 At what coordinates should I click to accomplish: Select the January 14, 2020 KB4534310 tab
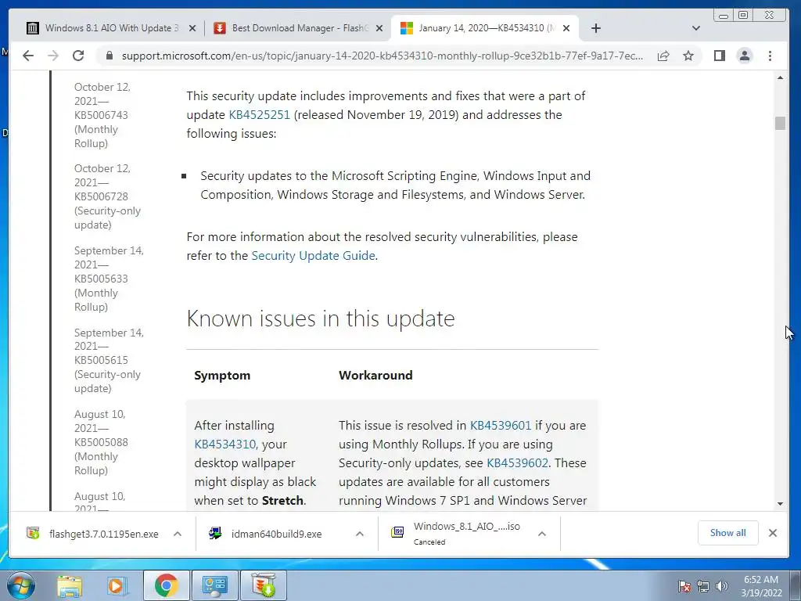[x=485, y=28]
